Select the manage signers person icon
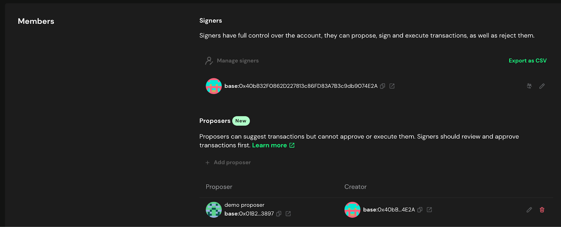 click(208, 60)
